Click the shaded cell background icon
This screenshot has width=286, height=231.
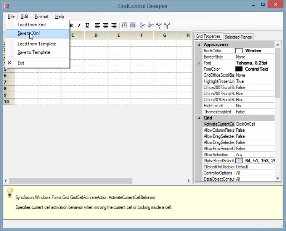coord(133,25)
